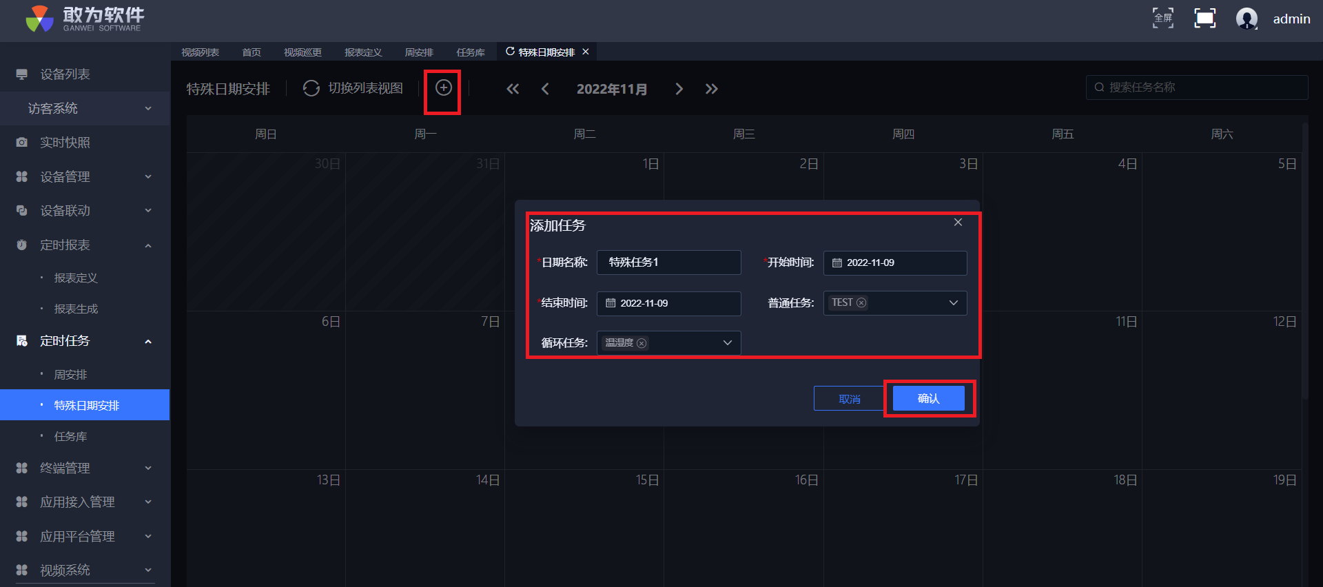
Task: Open the 循环任务 dropdown
Action: (728, 343)
